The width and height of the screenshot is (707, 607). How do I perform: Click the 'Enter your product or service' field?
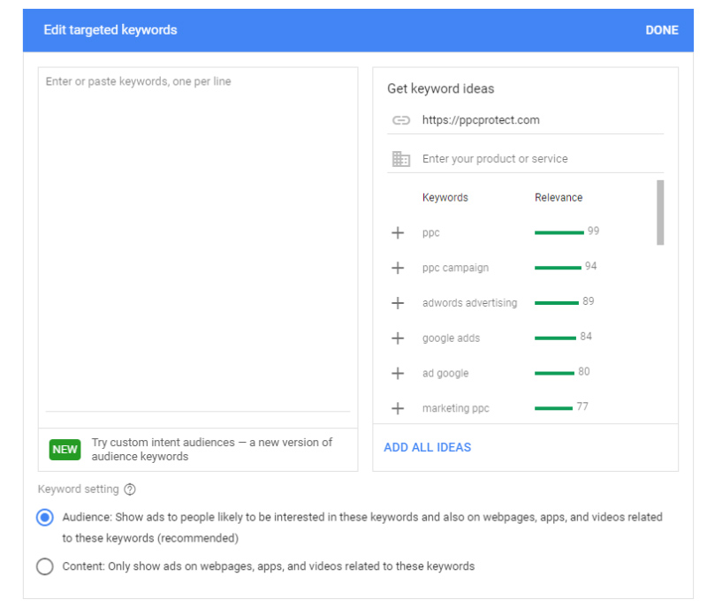tap(539, 159)
